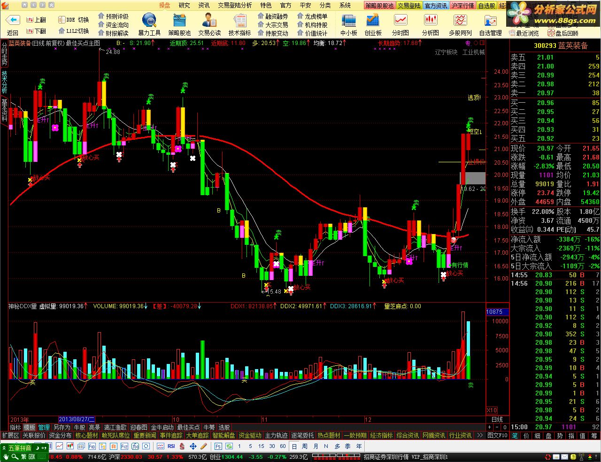Open the 分时走势 side tab
Image resolution: width=601 pixels, height=462 pixels.
(x=4, y=54)
